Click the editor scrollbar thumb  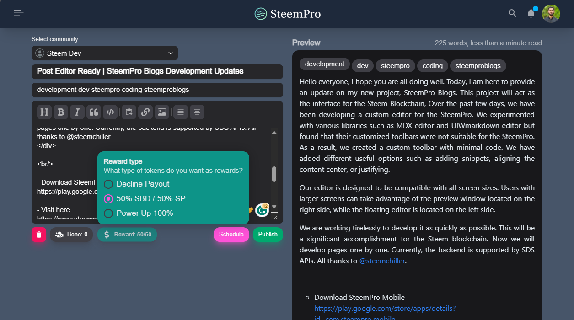274,174
